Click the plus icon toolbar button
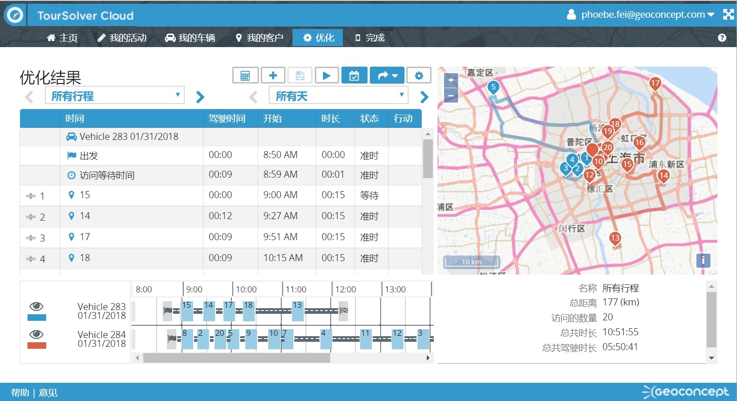Screen dimensions: 737x401 click(x=273, y=76)
